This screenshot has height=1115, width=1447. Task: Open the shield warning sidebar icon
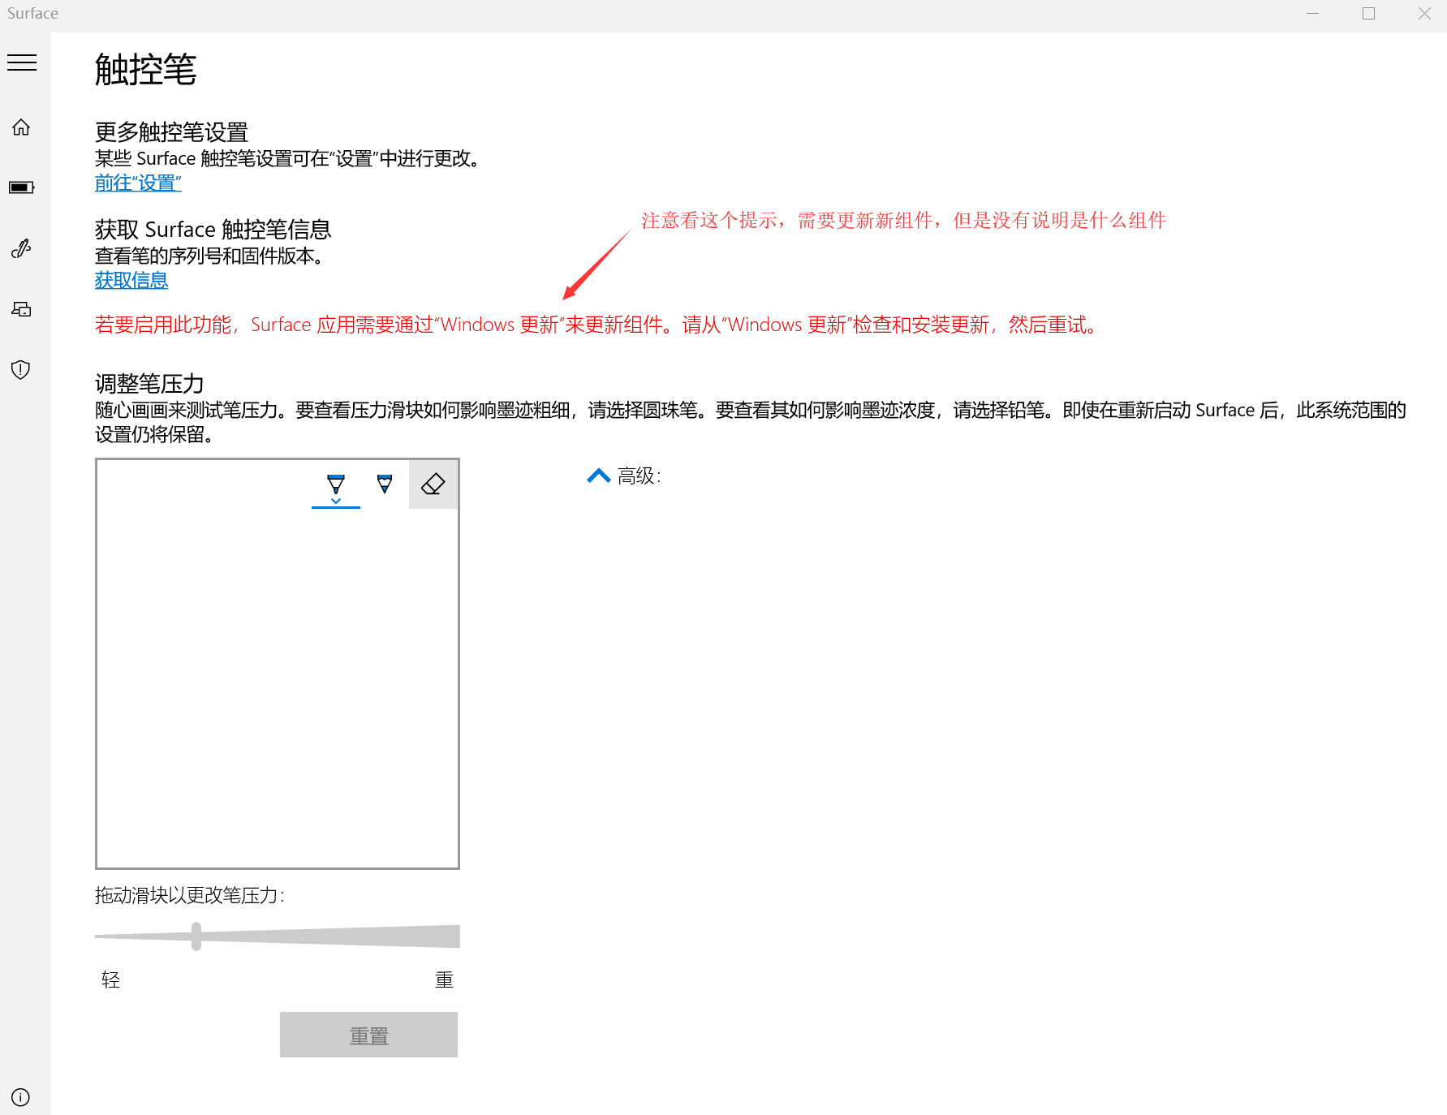[x=21, y=370]
